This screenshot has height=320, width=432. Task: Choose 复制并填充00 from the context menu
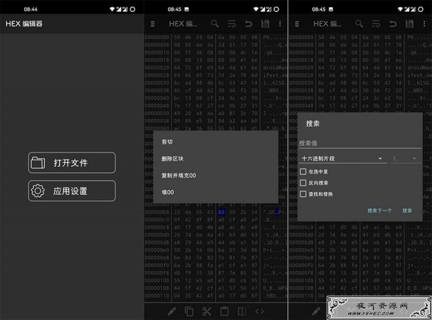click(216, 175)
